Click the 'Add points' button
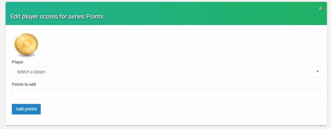Viewport: 331px width, 129px height. pyautogui.click(x=26, y=109)
